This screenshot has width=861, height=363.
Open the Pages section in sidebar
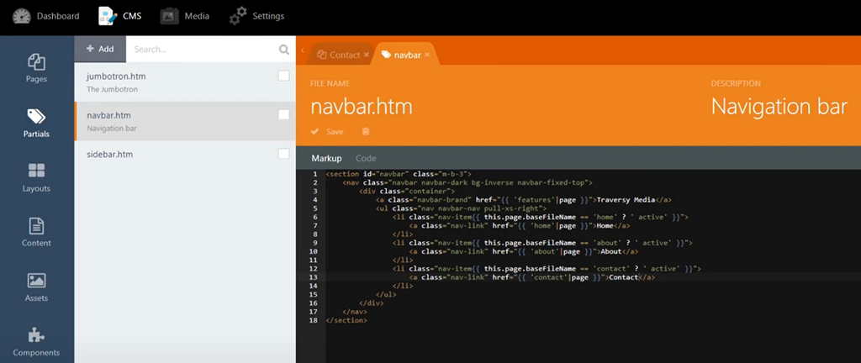[x=36, y=68]
